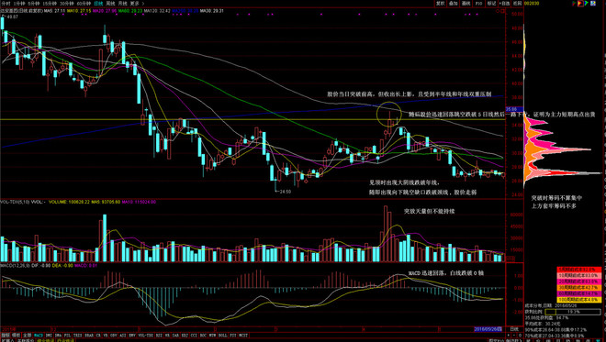Select the MCST indicator
Viewport: 606px width, 342px height.
point(243,336)
